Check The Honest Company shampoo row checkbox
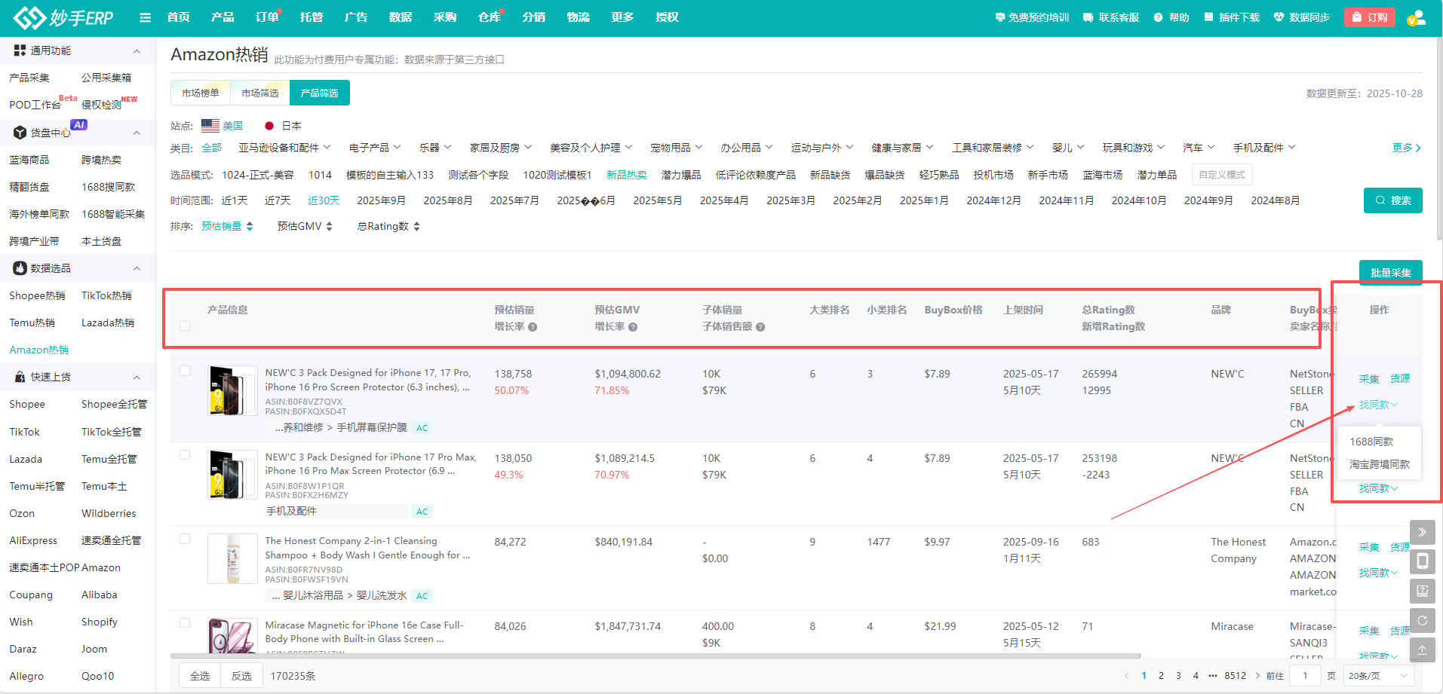 pyautogui.click(x=185, y=539)
